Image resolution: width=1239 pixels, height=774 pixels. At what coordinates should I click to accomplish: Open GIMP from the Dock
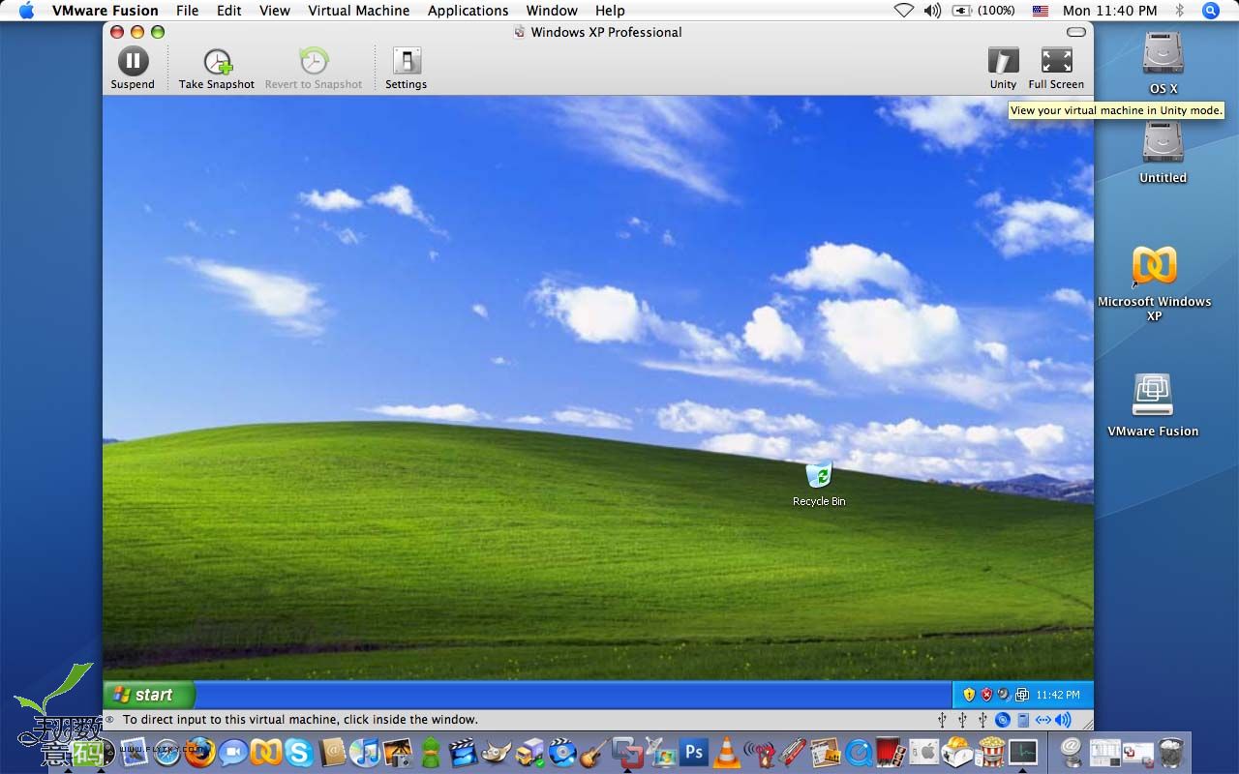497,752
